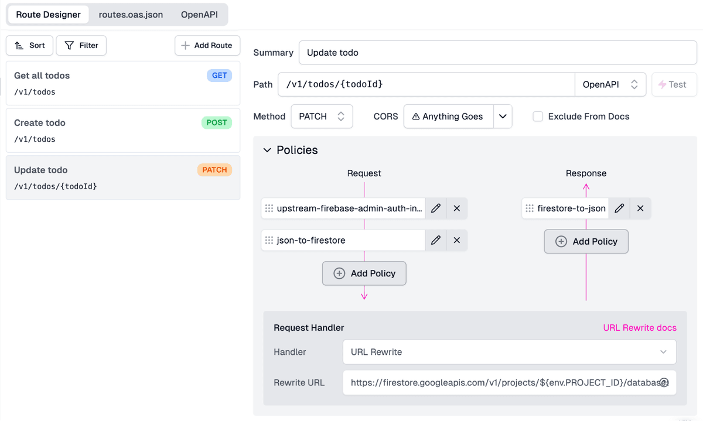Enable the Exclude From Docs checkbox

[x=538, y=117]
